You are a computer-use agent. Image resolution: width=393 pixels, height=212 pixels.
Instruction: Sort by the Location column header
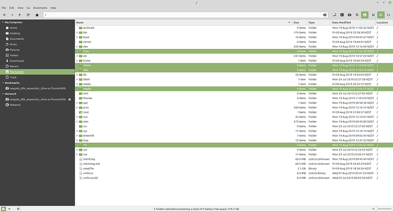click(384, 23)
